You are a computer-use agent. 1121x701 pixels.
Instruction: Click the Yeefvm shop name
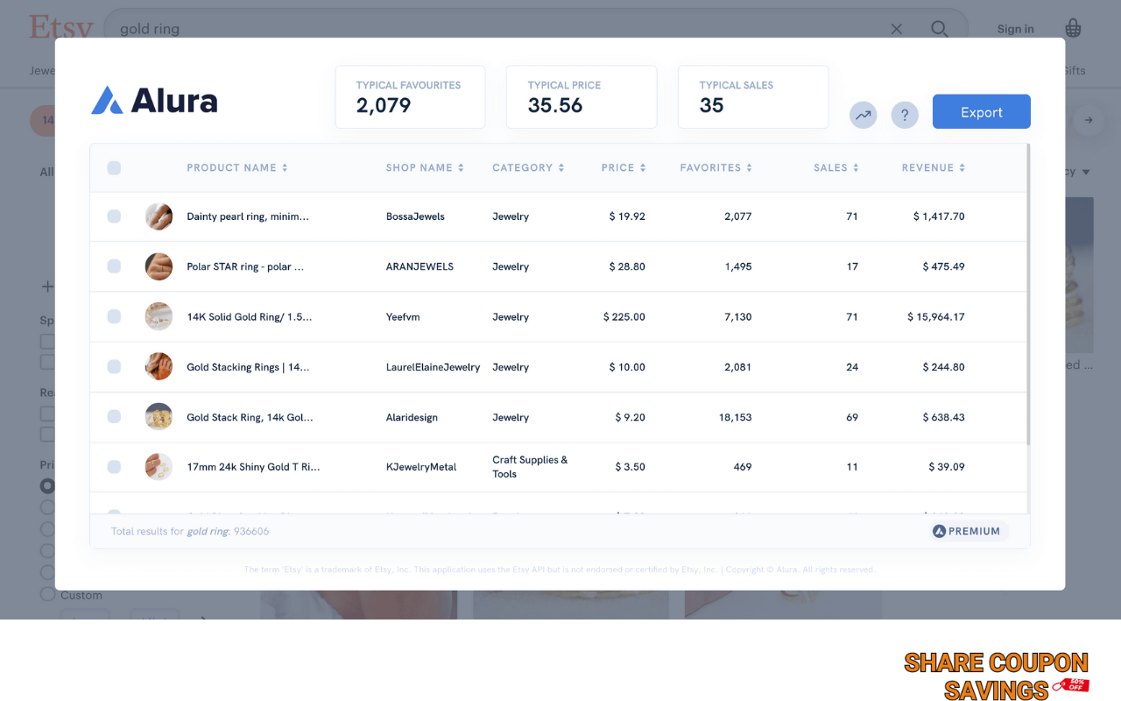(403, 317)
